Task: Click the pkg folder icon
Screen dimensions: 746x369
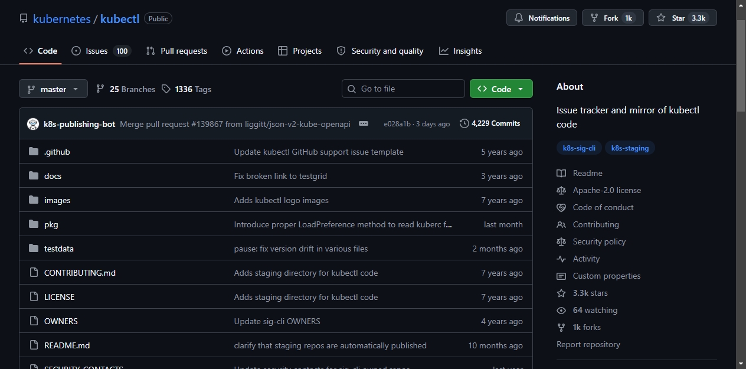Action: 34,224
